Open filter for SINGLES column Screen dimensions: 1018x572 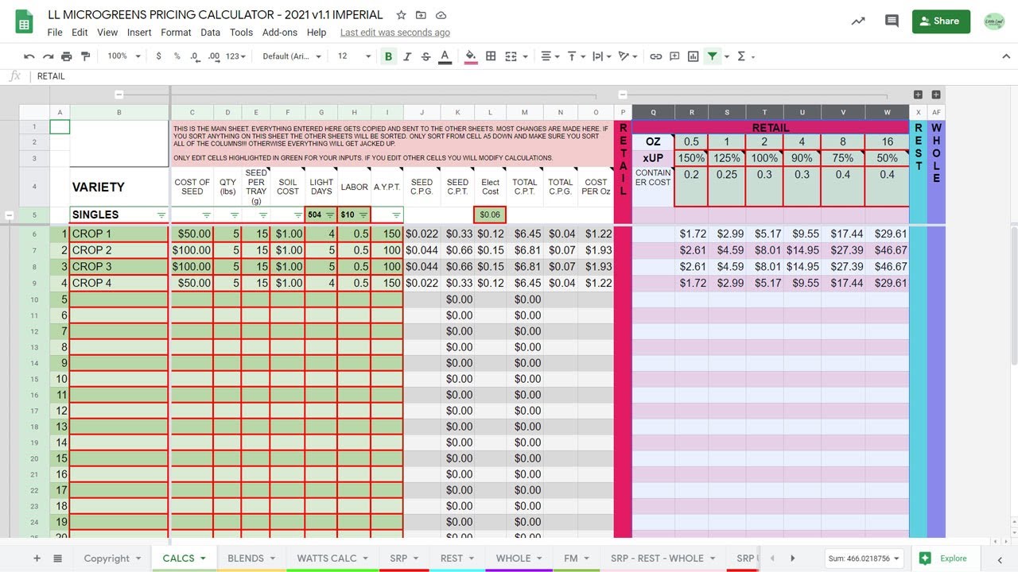[x=161, y=215]
